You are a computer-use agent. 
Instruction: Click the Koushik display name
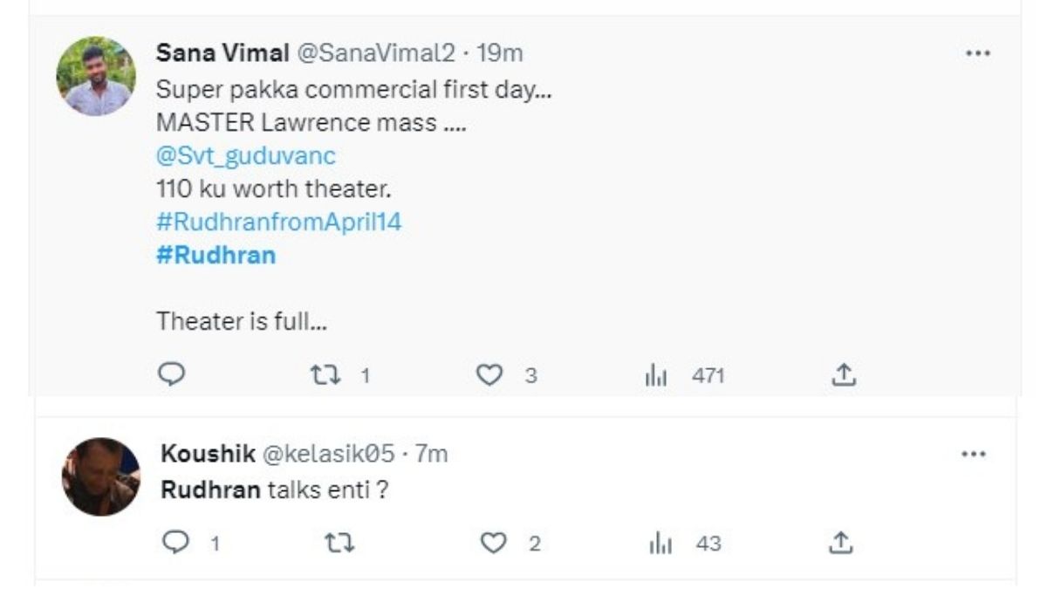[208, 454]
